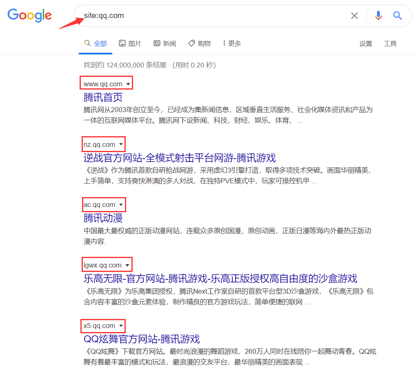The image size is (418, 366).
Task: Click the 《QQ炫舞》下载官方网站 snippet
Action: (230, 357)
